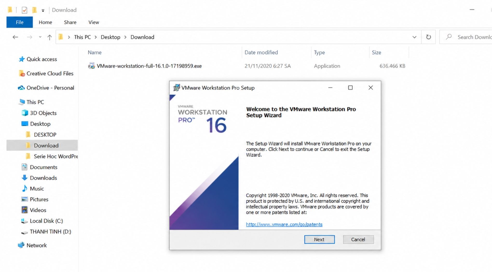Click the Music note icon
Viewport: 492px width, 272px height.
25,188
